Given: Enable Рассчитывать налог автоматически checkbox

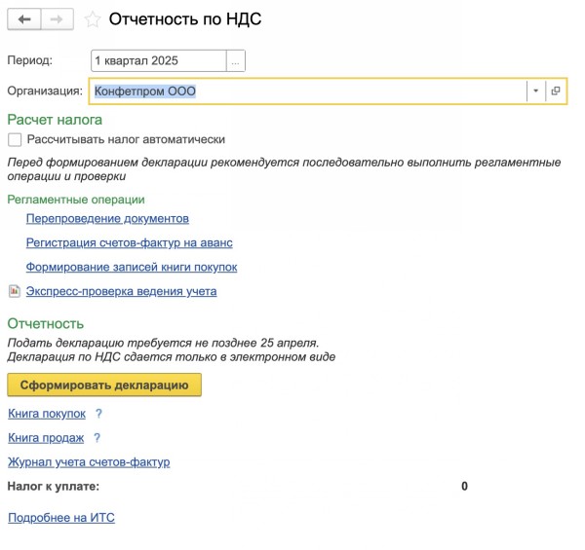Looking at the screenshot, I should (x=15, y=139).
